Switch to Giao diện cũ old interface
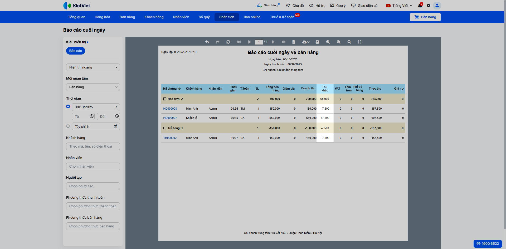The height and width of the screenshot is (249, 506). click(364, 6)
